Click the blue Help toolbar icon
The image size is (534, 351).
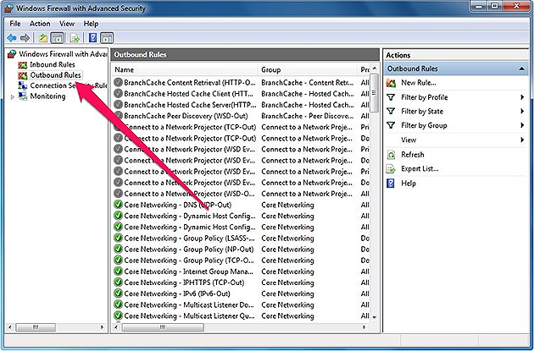[x=92, y=38]
